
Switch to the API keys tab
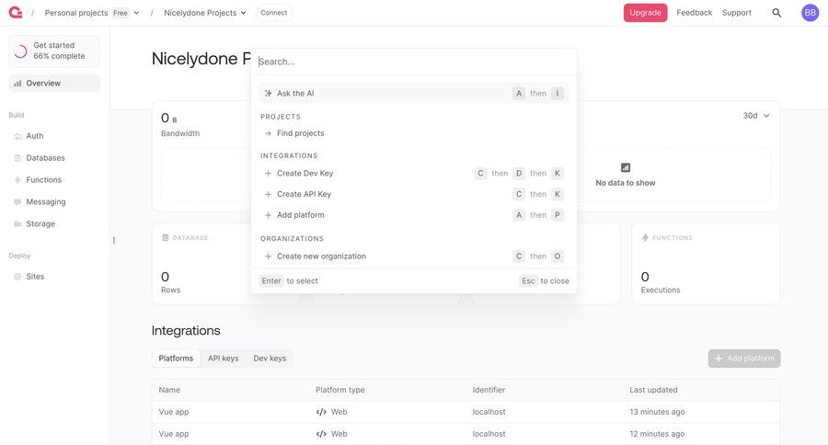[x=223, y=359]
